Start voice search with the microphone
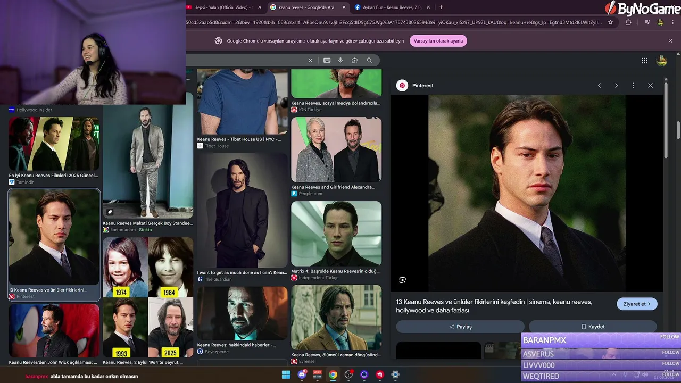The image size is (681, 383). [340, 60]
